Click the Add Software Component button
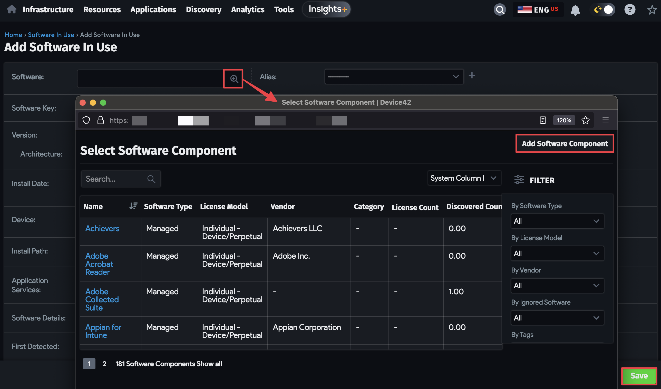The height and width of the screenshot is (389, 661). 565,143
